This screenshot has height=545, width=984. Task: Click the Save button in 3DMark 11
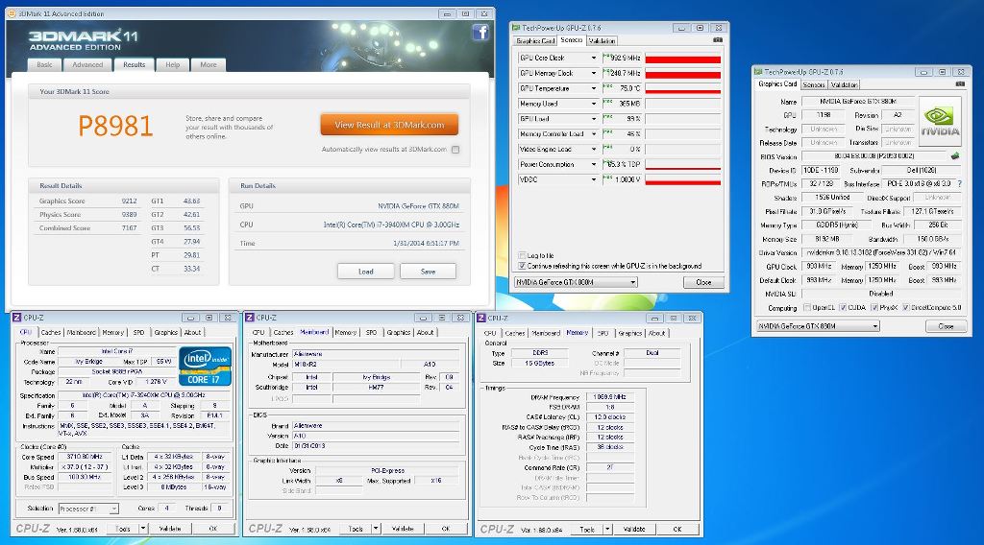(428, 272)
